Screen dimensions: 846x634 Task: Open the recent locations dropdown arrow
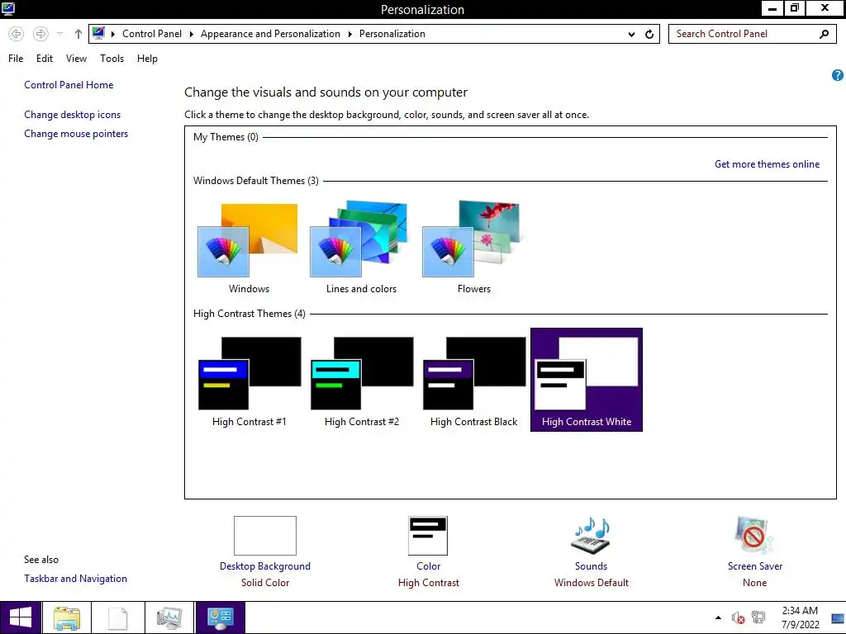pos(59,34)
